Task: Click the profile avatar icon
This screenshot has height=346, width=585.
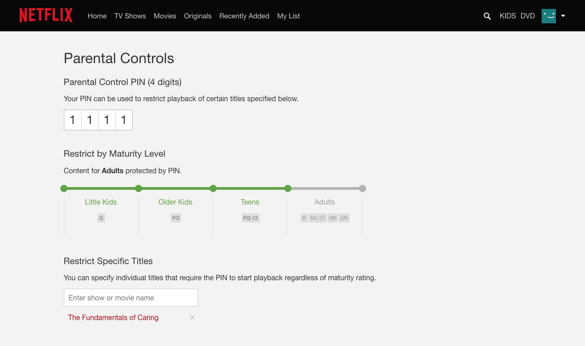Action: click(548, 16)
